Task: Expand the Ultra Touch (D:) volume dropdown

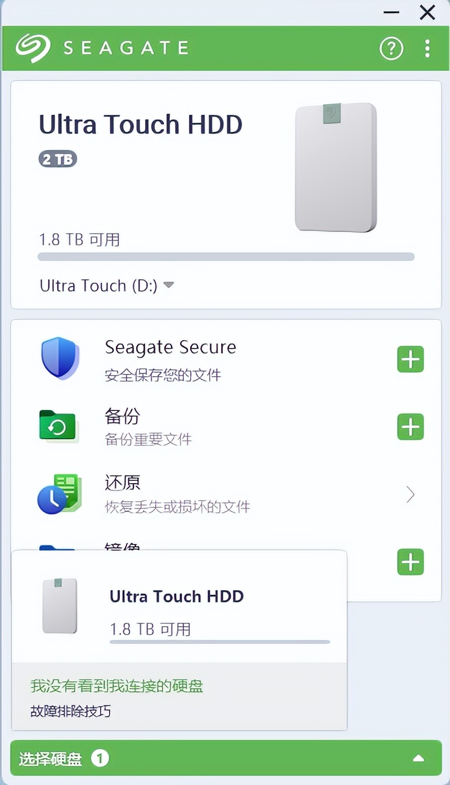Action: [169, 286]
